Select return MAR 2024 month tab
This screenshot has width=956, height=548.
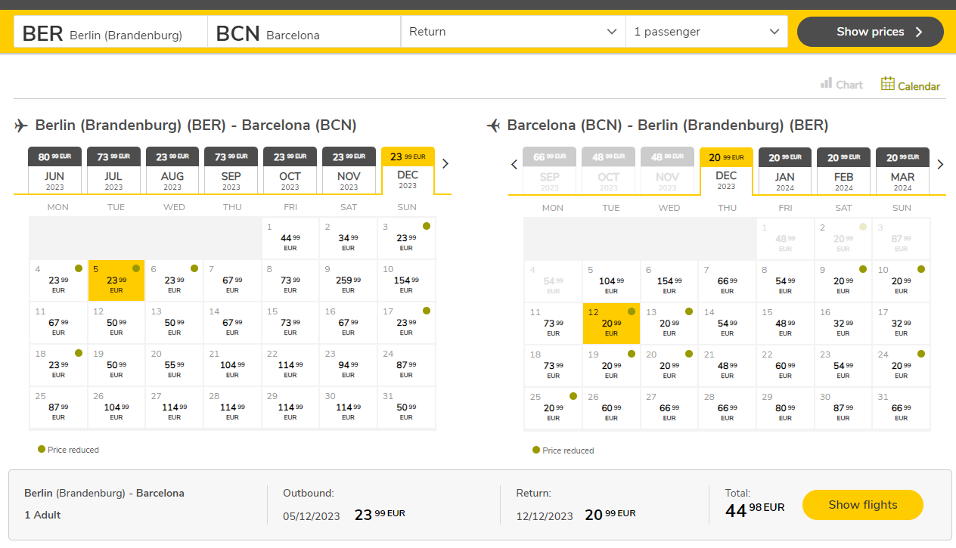902,171
